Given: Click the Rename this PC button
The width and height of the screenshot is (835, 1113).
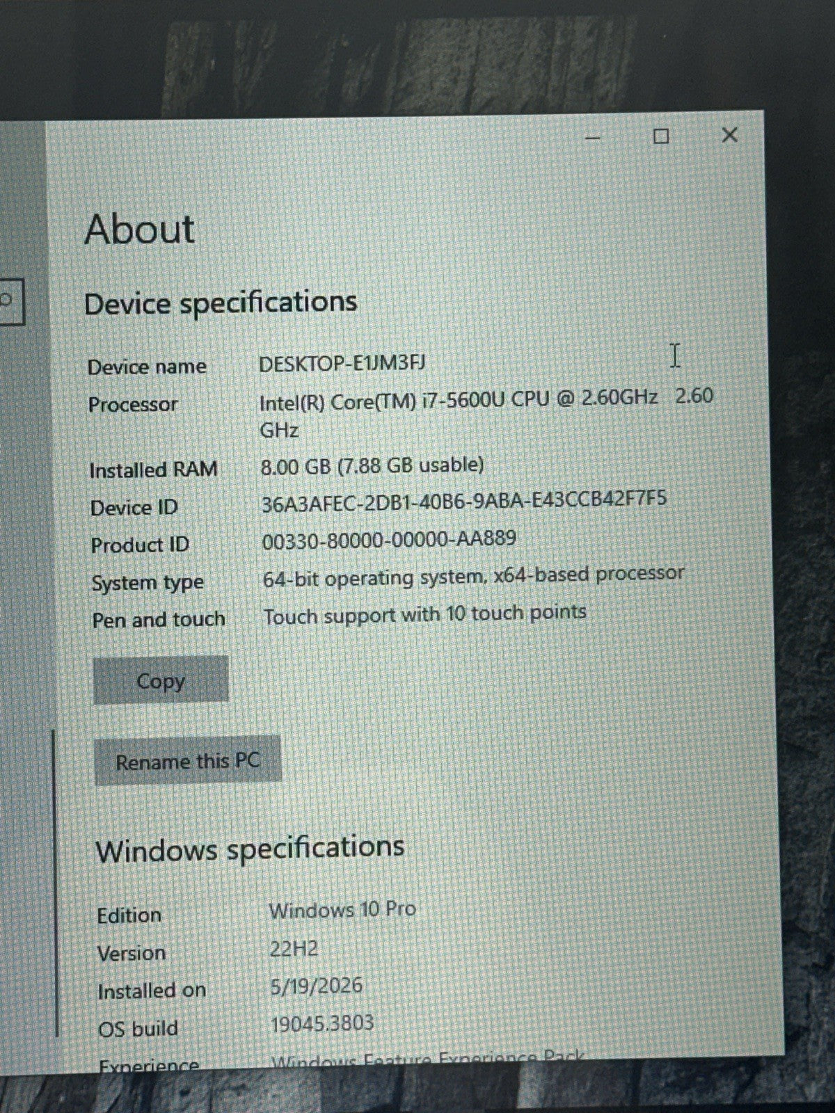Looking at the screenshot, I should [x=188, y=761].
